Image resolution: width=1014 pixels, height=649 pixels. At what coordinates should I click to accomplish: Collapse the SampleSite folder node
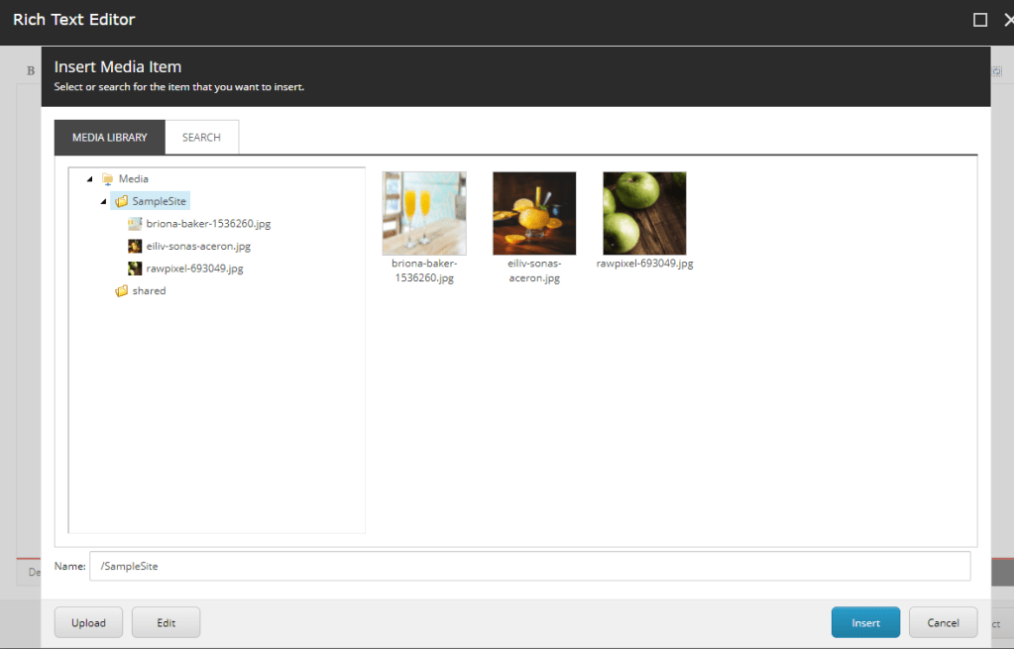103,201
